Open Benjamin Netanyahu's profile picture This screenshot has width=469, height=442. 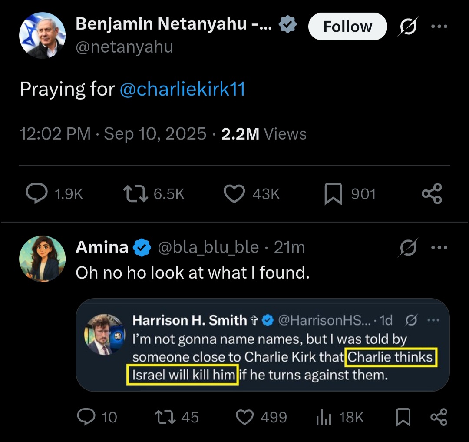(42, 36)
